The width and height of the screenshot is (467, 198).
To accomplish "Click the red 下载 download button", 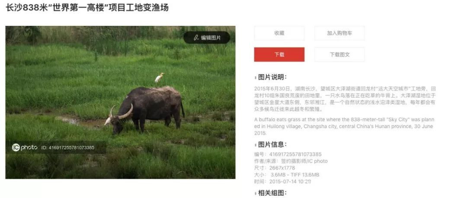I will pos(279,55).
